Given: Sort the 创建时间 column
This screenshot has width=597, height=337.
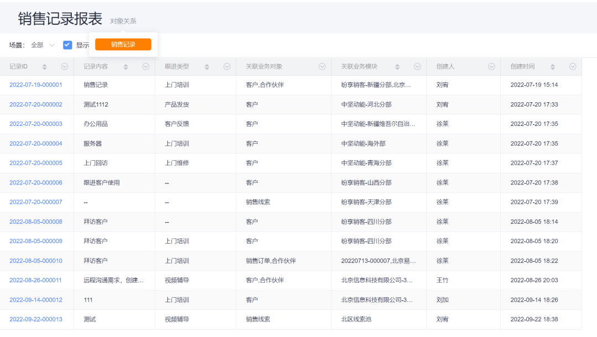Looking at the screenshot, I should [552, 67].
